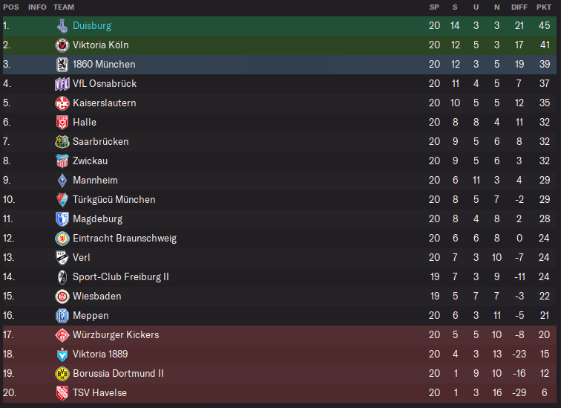Click the Borussia Dortmund II BVB crest
Screen dimensions: 561x408
click(62, 374)
